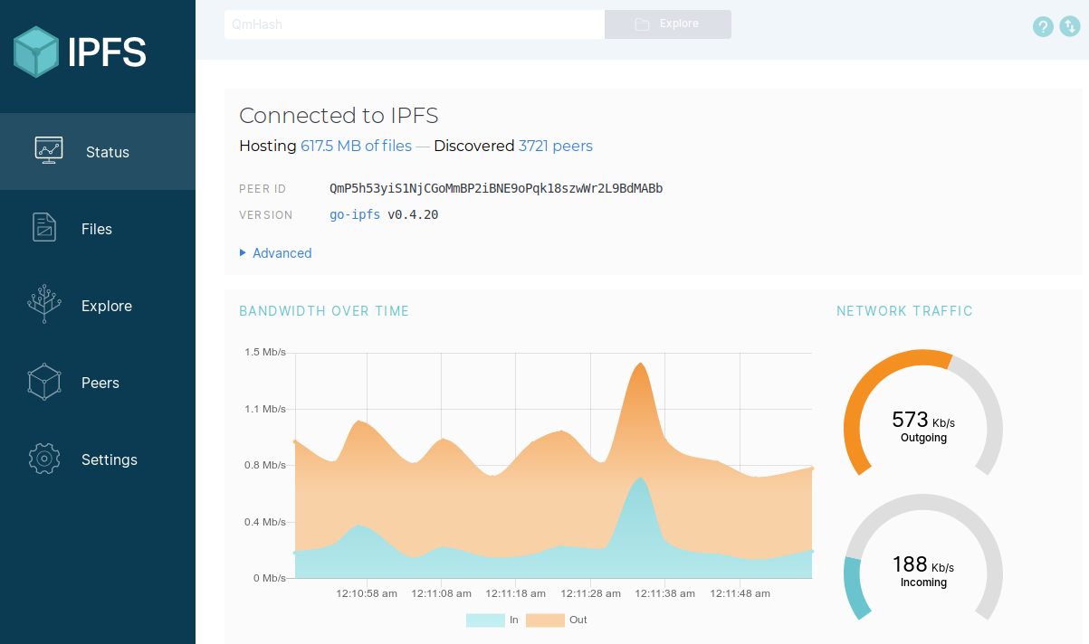Image resolution: width=1089 pixels, height=644 pixels.
Task: Click the QmHash input field
Action: click(415, 24)
